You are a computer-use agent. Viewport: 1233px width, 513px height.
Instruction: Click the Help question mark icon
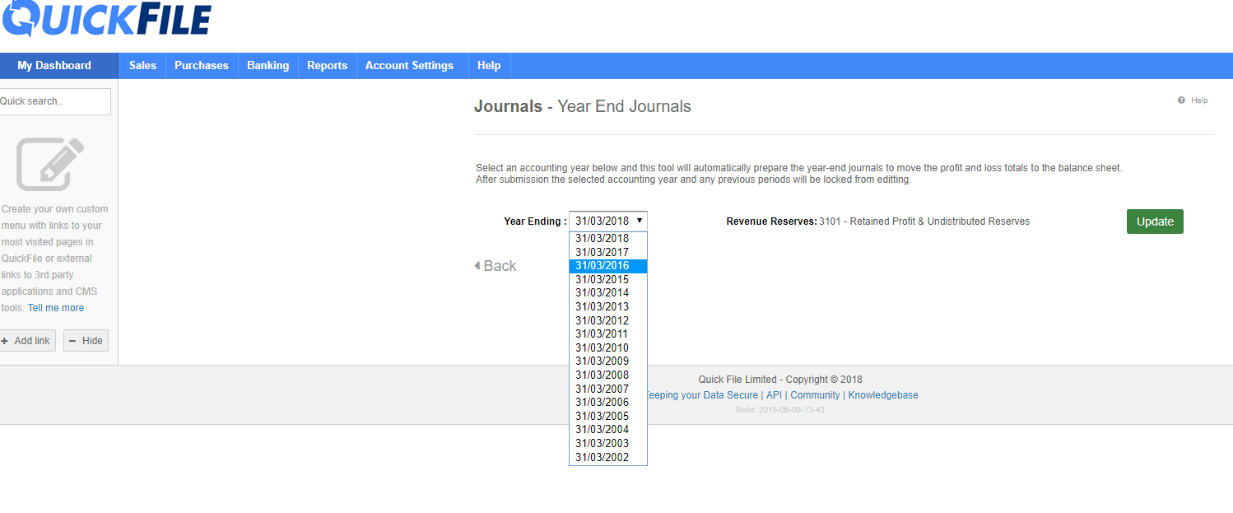click(1181, 100)
